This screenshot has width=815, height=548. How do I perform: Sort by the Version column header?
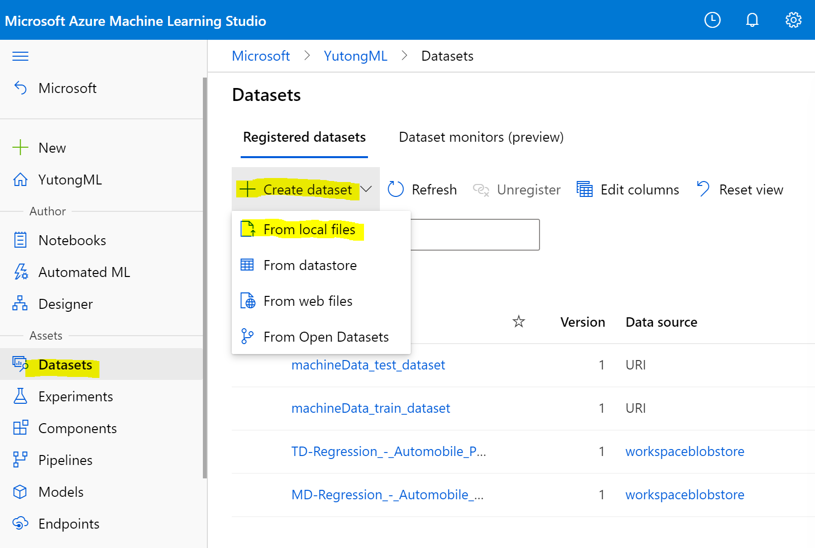(x=582, y=322)
